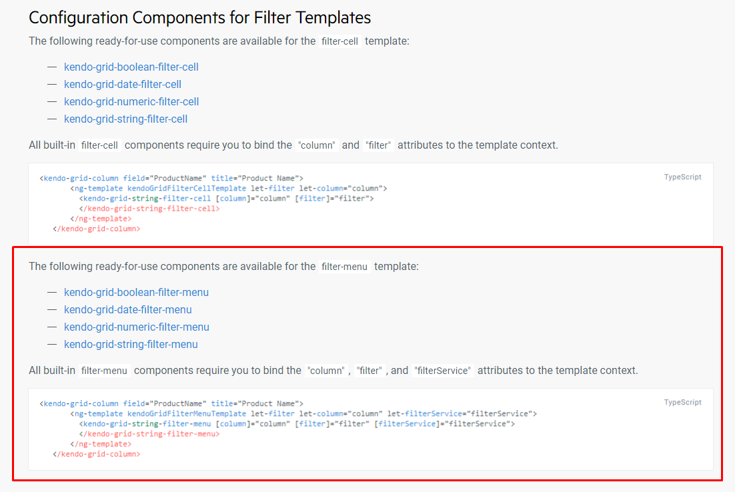The width and height of the screenshot is (735, 492).
Task: Navigate to kendo-grid-numeric-filter-menu link
Action: (x=136, y=327)
